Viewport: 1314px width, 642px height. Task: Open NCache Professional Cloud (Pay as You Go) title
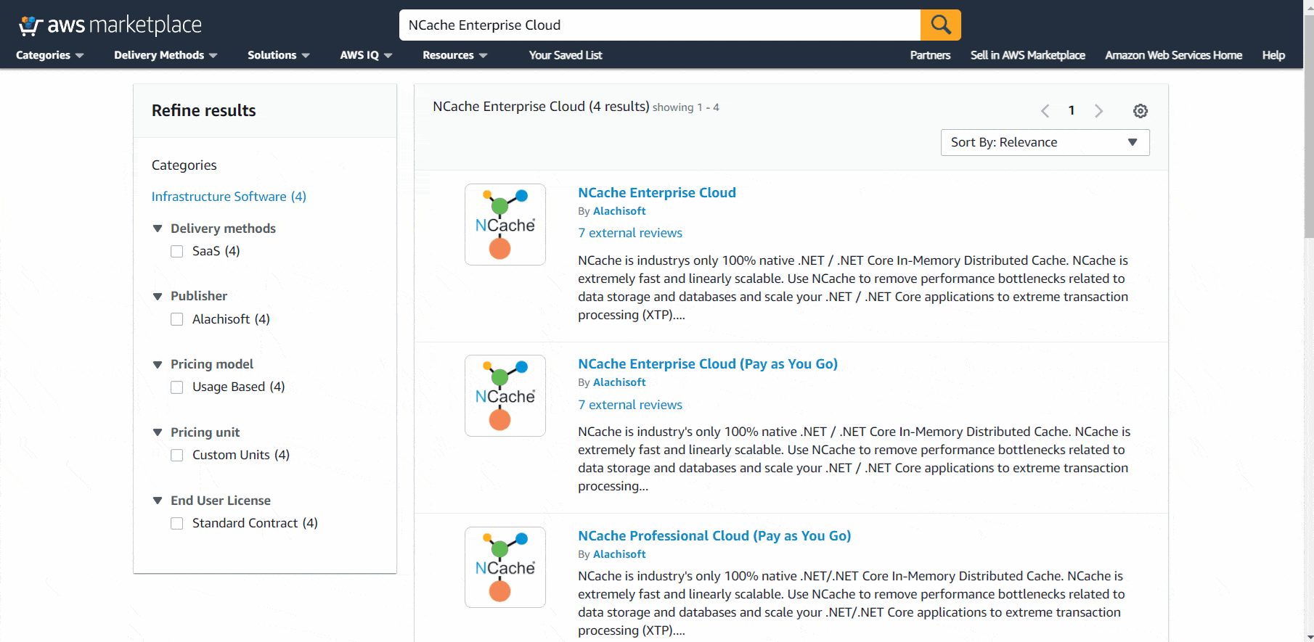714,536
